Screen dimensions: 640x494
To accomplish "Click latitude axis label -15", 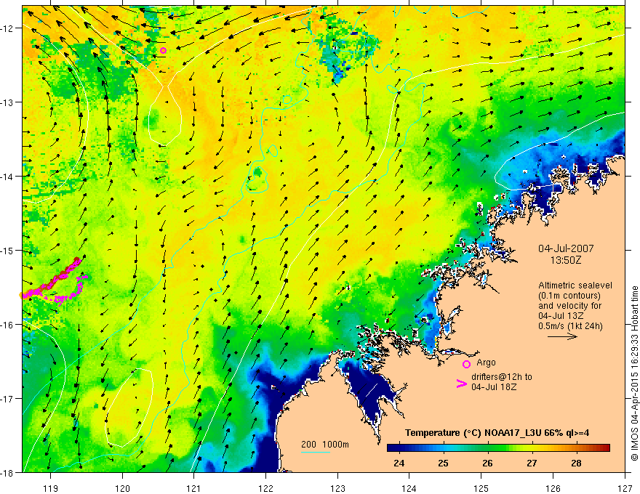I will 7,250.
